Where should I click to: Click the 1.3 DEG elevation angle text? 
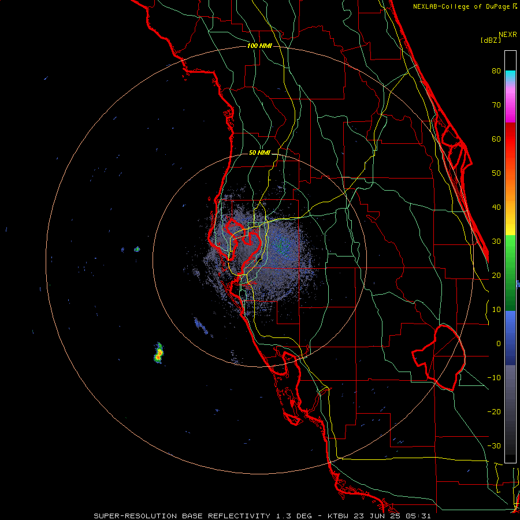coord(294,516)
